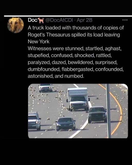Viewport: 132px width, 165px height.
Task: Select the white box truck in photo
Action: click(x=78, y=99)
